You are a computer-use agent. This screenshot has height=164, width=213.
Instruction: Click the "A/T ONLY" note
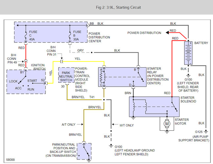click(68, 124)
